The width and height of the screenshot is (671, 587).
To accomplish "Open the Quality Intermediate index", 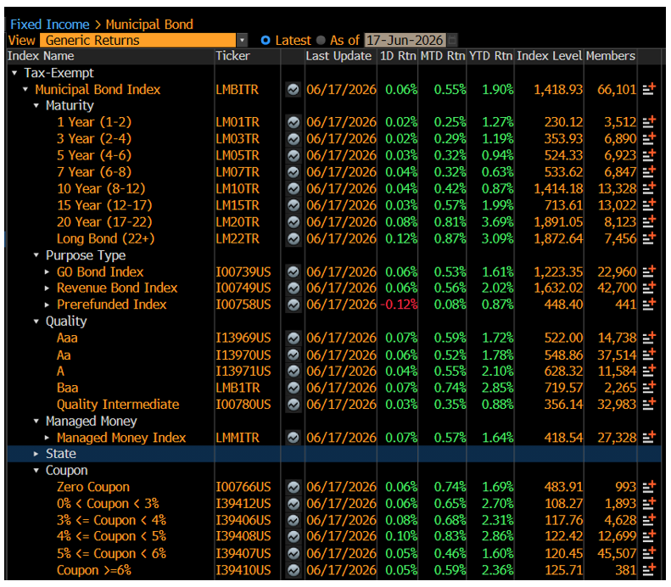I will click(118, 405).
